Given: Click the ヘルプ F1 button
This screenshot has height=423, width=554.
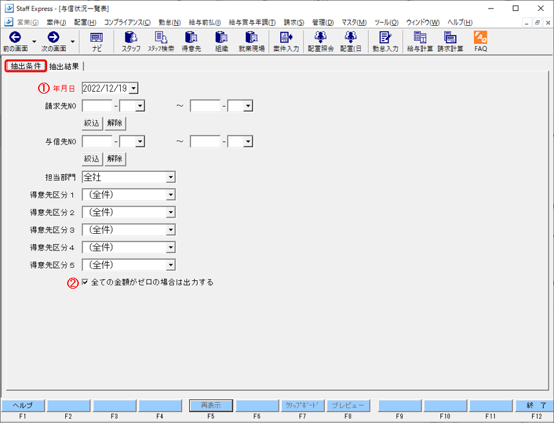Looking at the screenshot, I should pyautogui.click(x=23, y=406).
